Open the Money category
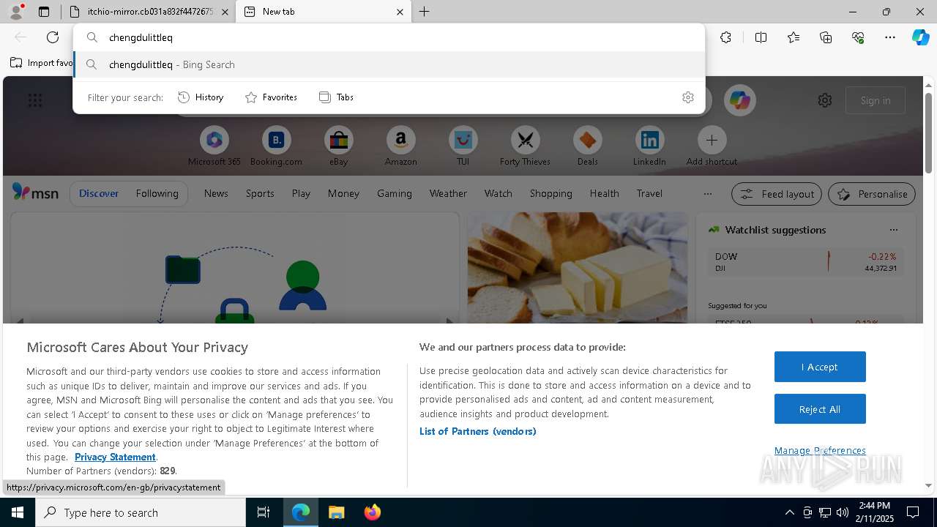Image resolution: width=937 pixels, height=527 pixels. click(x=343, y=193)
